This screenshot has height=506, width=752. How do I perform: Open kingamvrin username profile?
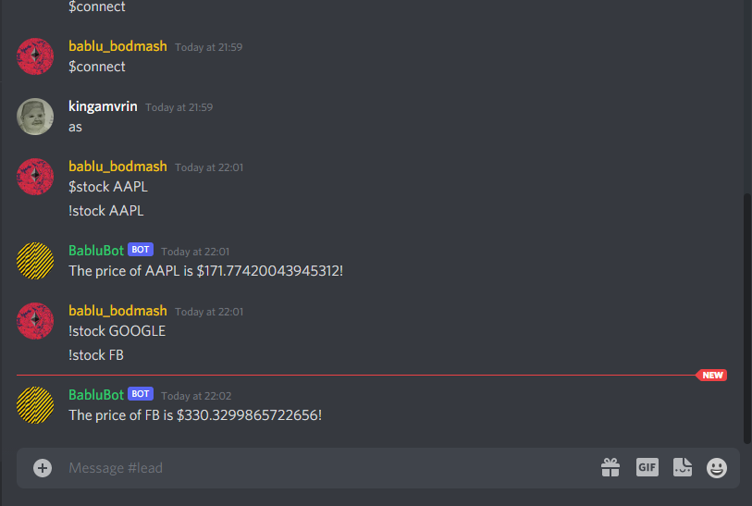[103, 106]
